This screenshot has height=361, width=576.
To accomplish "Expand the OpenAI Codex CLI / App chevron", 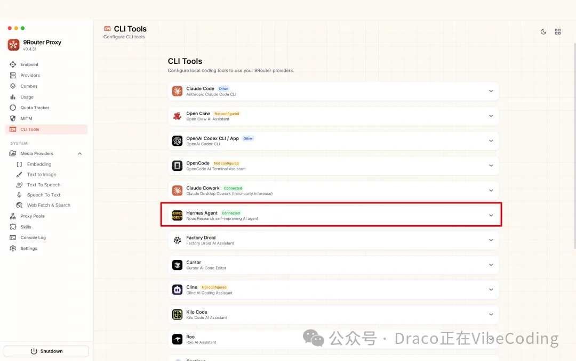I will click(491, 141).
